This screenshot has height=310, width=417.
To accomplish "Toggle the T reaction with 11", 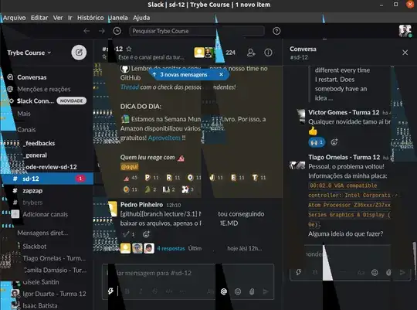I will [259, 178].
